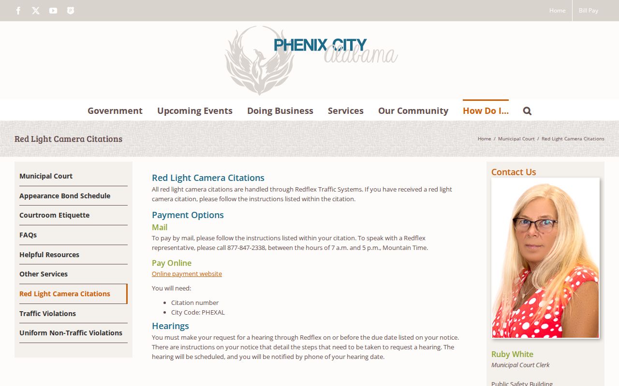The image size is (619, 386).
Task: Open the X (Twitter) social icon
Action: point(36,11)
